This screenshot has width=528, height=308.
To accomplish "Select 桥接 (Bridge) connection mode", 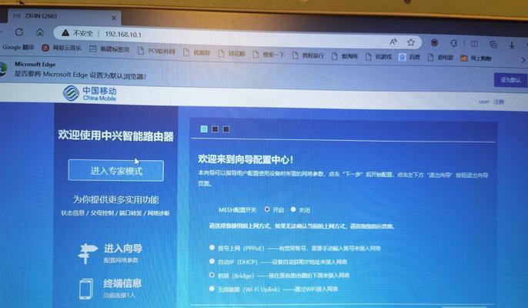I will (212, 275).
